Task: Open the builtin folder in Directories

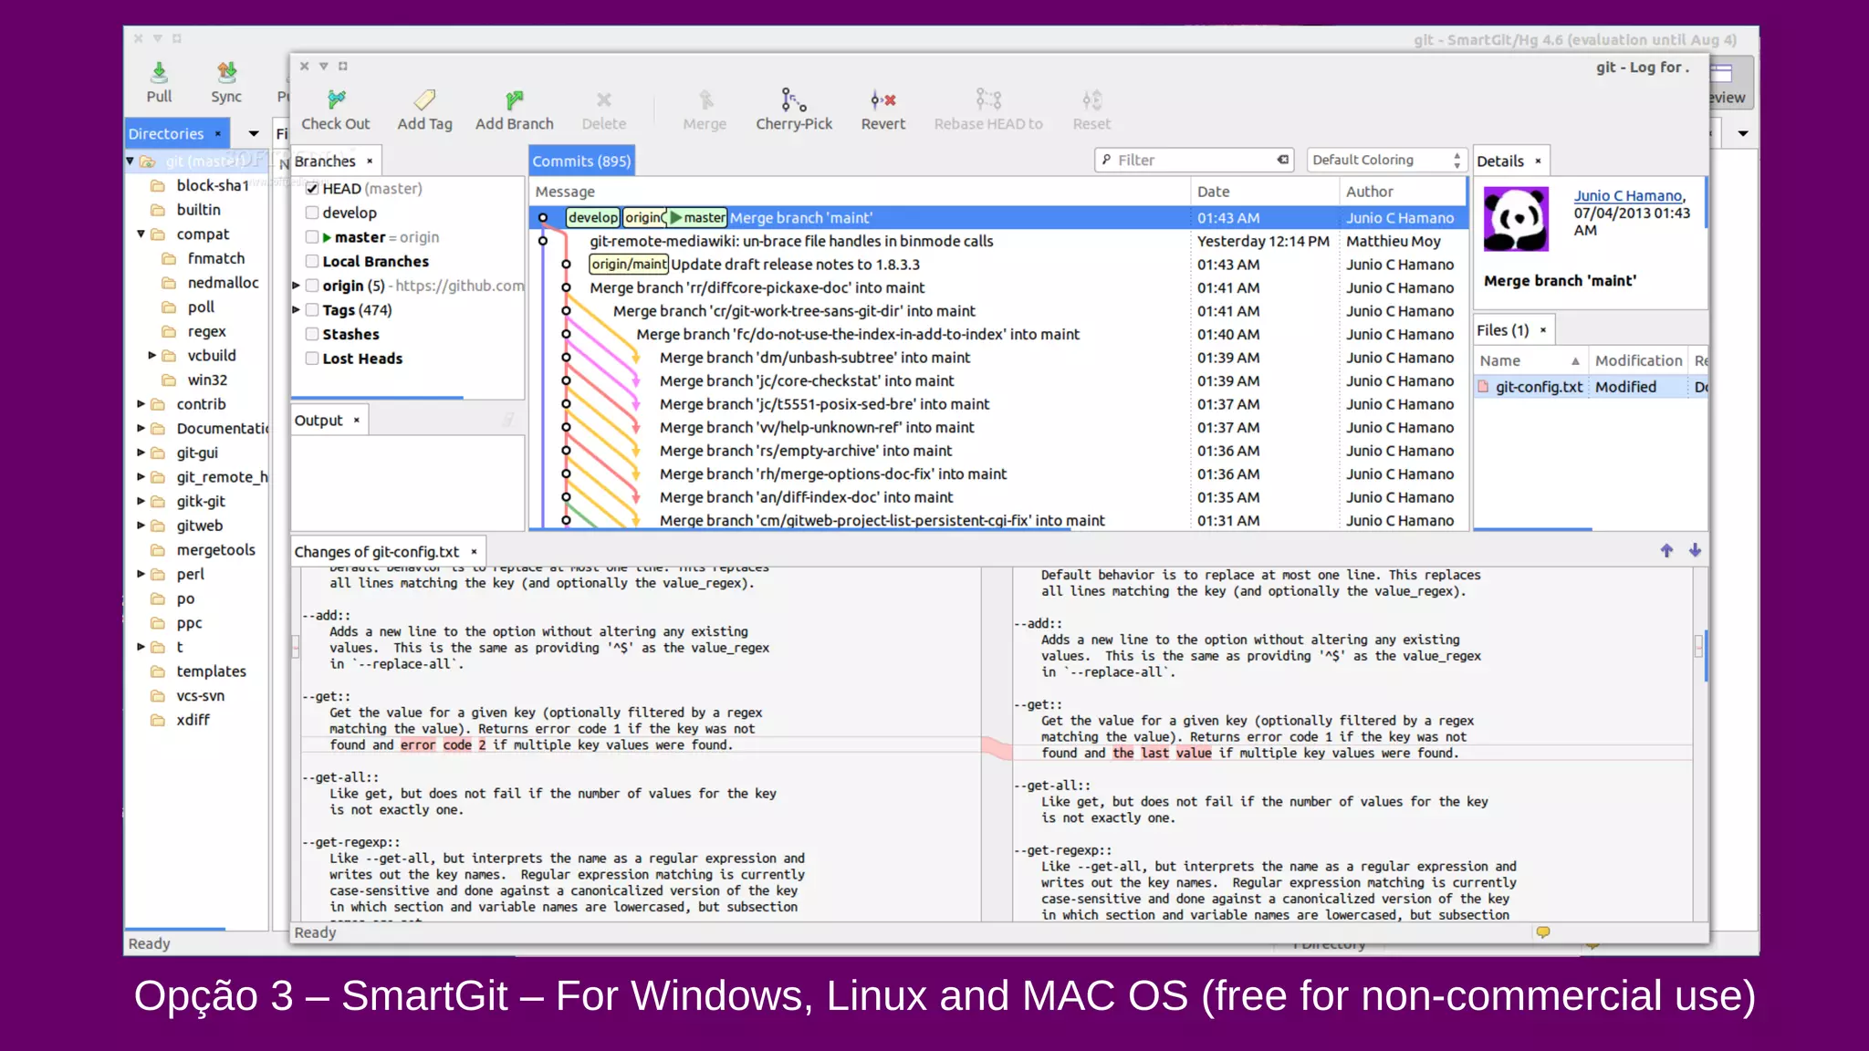Action: (x=198, y=210)
